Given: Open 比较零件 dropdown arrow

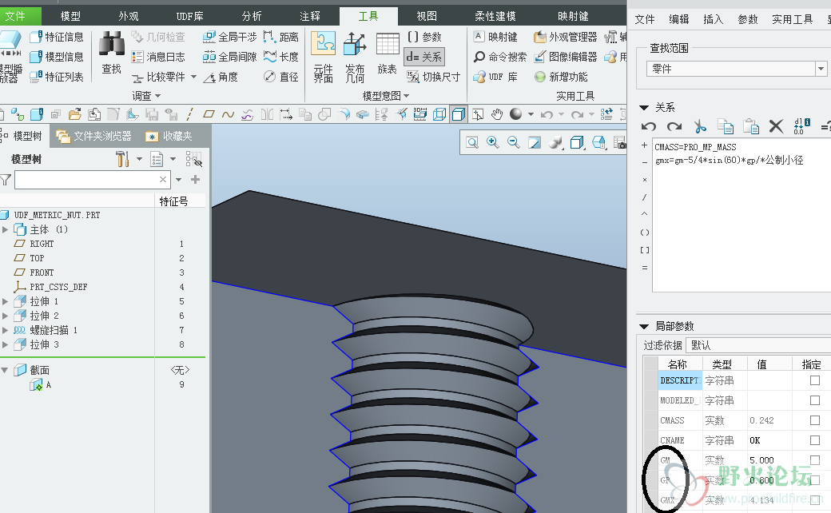Looking at the screenshot, I should 193,77.
